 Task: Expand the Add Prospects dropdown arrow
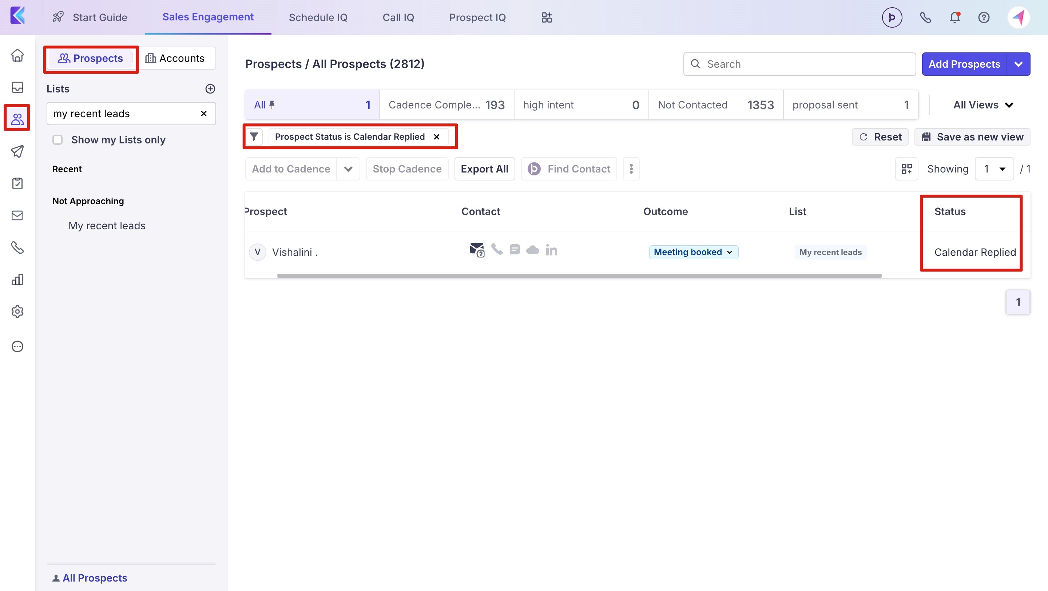tap(1018, 64)
